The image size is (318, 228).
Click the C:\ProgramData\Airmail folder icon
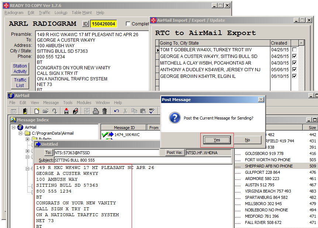pyautogui.click(x=27, y=133)
